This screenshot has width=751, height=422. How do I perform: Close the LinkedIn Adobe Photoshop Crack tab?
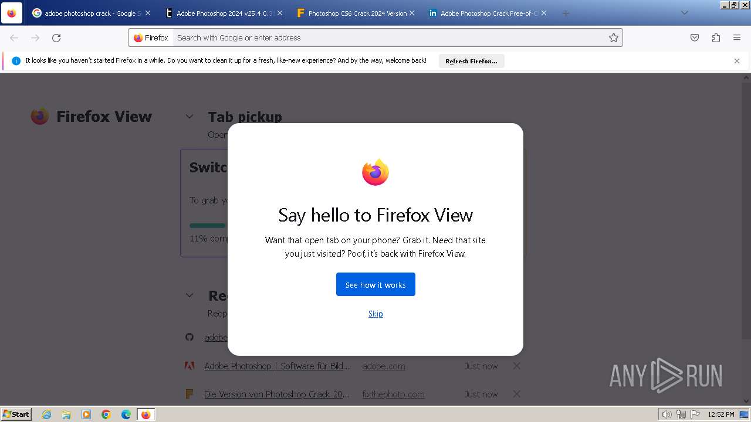[544, 13]
